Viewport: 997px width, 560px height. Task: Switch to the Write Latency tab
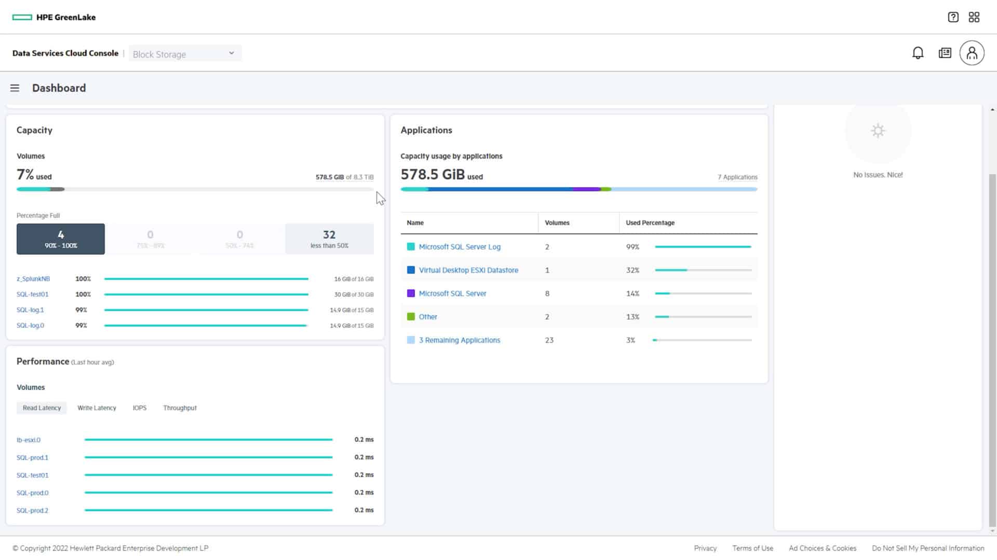click(97, 408)
